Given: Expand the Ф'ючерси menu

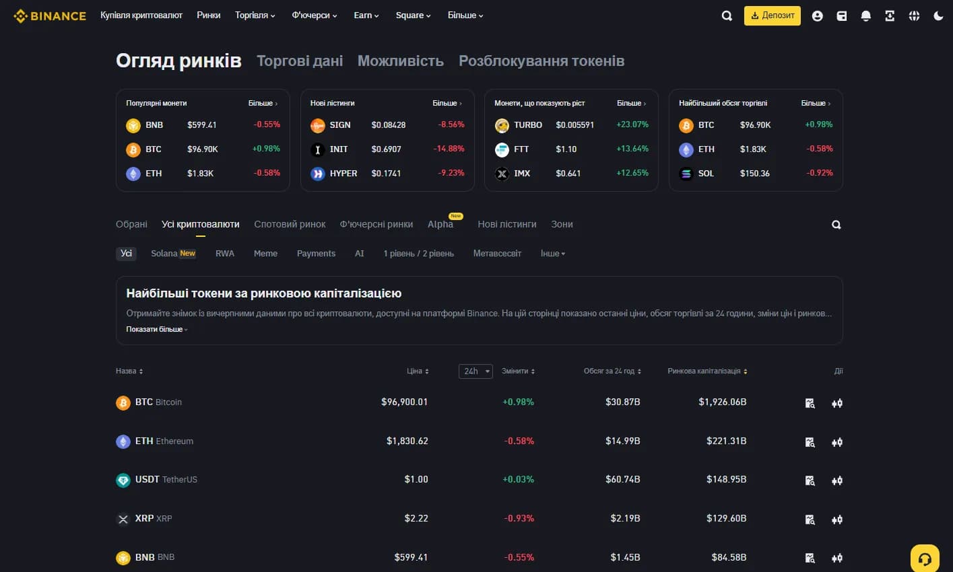Looking at the screenshot, I should point(315,15).
